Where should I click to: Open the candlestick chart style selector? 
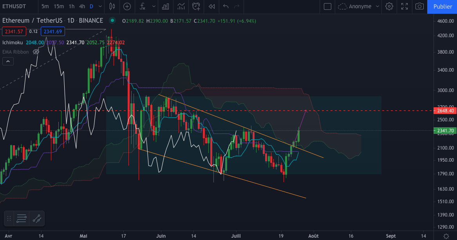tap(112, 6)
